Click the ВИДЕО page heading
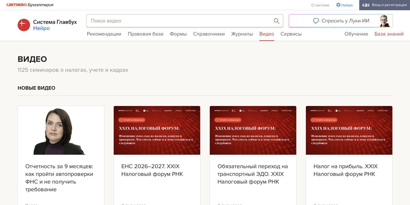 pyautogui.click(x=32, y=59)
